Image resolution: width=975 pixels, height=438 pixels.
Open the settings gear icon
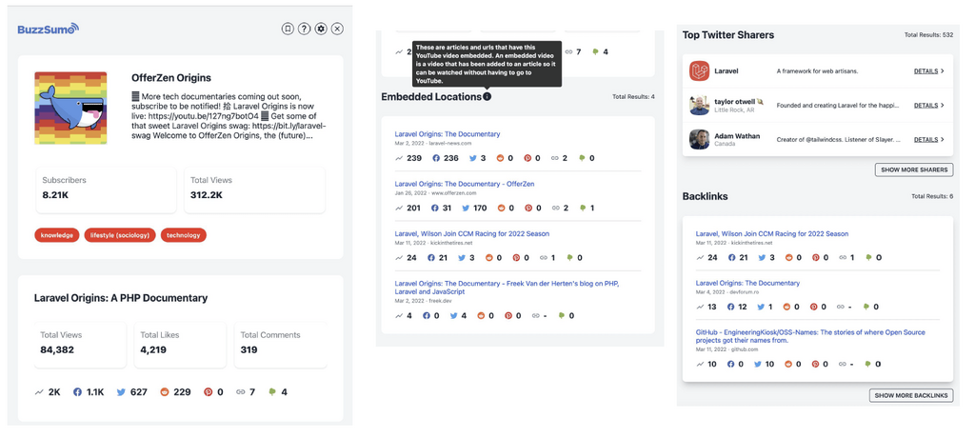click(x=321, y=29)
